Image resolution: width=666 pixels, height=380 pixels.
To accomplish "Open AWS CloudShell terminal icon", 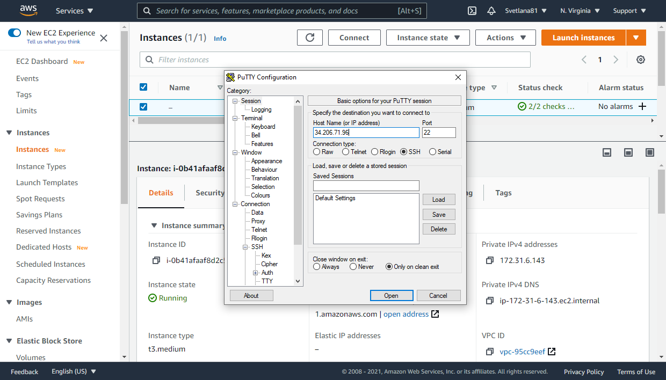I will [x=472, y=10].
